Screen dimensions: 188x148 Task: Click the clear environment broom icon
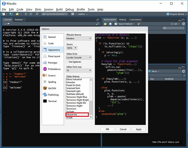(139, 24)
